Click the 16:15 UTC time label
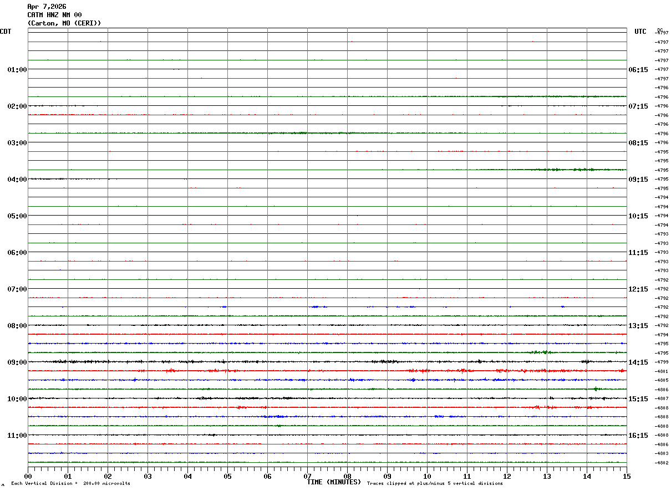This screenshot has height=491, width=671. (638, 436)
